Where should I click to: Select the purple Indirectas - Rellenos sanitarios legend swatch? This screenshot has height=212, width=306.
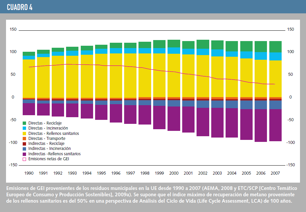(x=24, y=154)
